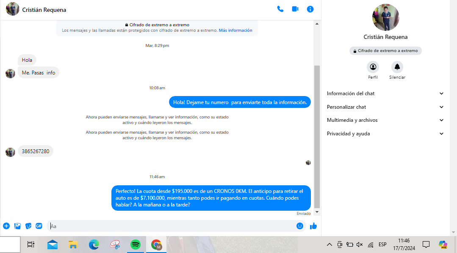
Task: Choose a sticker to send
Action: 28,226
